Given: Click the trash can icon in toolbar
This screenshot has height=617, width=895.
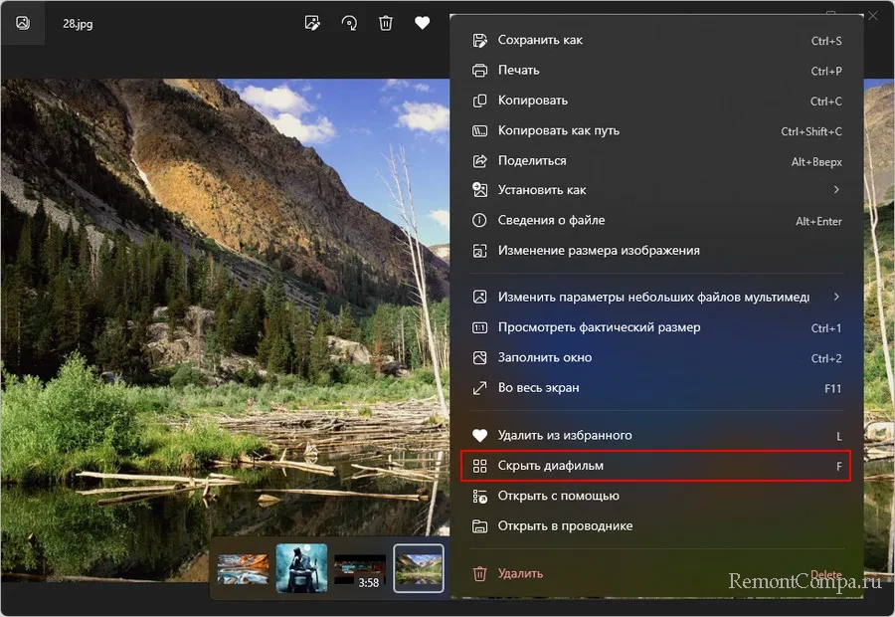Looking at the screenshot, I should (386, 23).
